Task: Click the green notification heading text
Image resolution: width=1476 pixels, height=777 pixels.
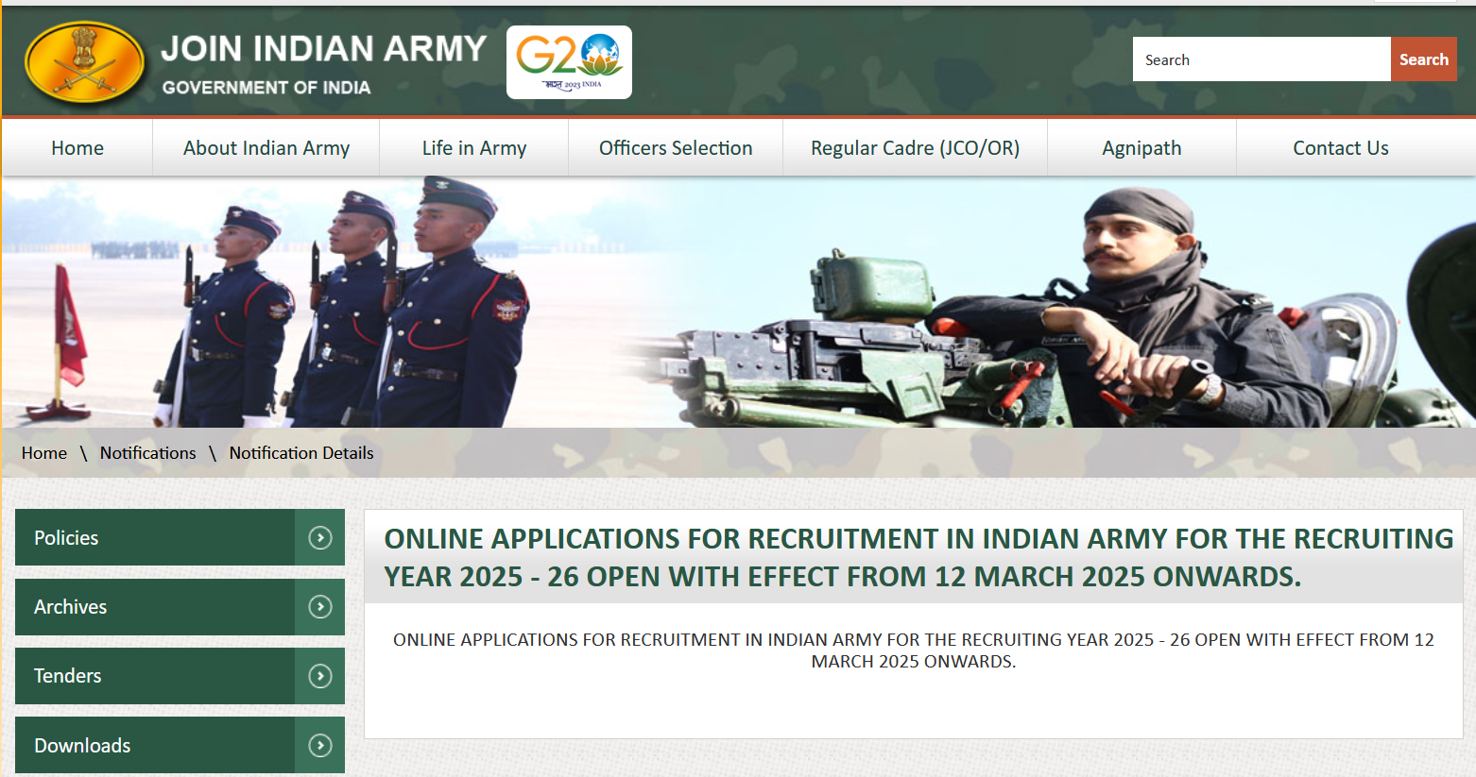Action: tap(918, 557)
